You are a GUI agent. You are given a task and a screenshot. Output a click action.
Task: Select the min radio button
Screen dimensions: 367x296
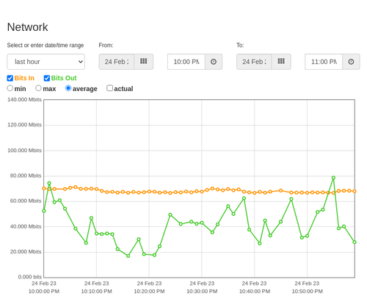coord(10,88)
